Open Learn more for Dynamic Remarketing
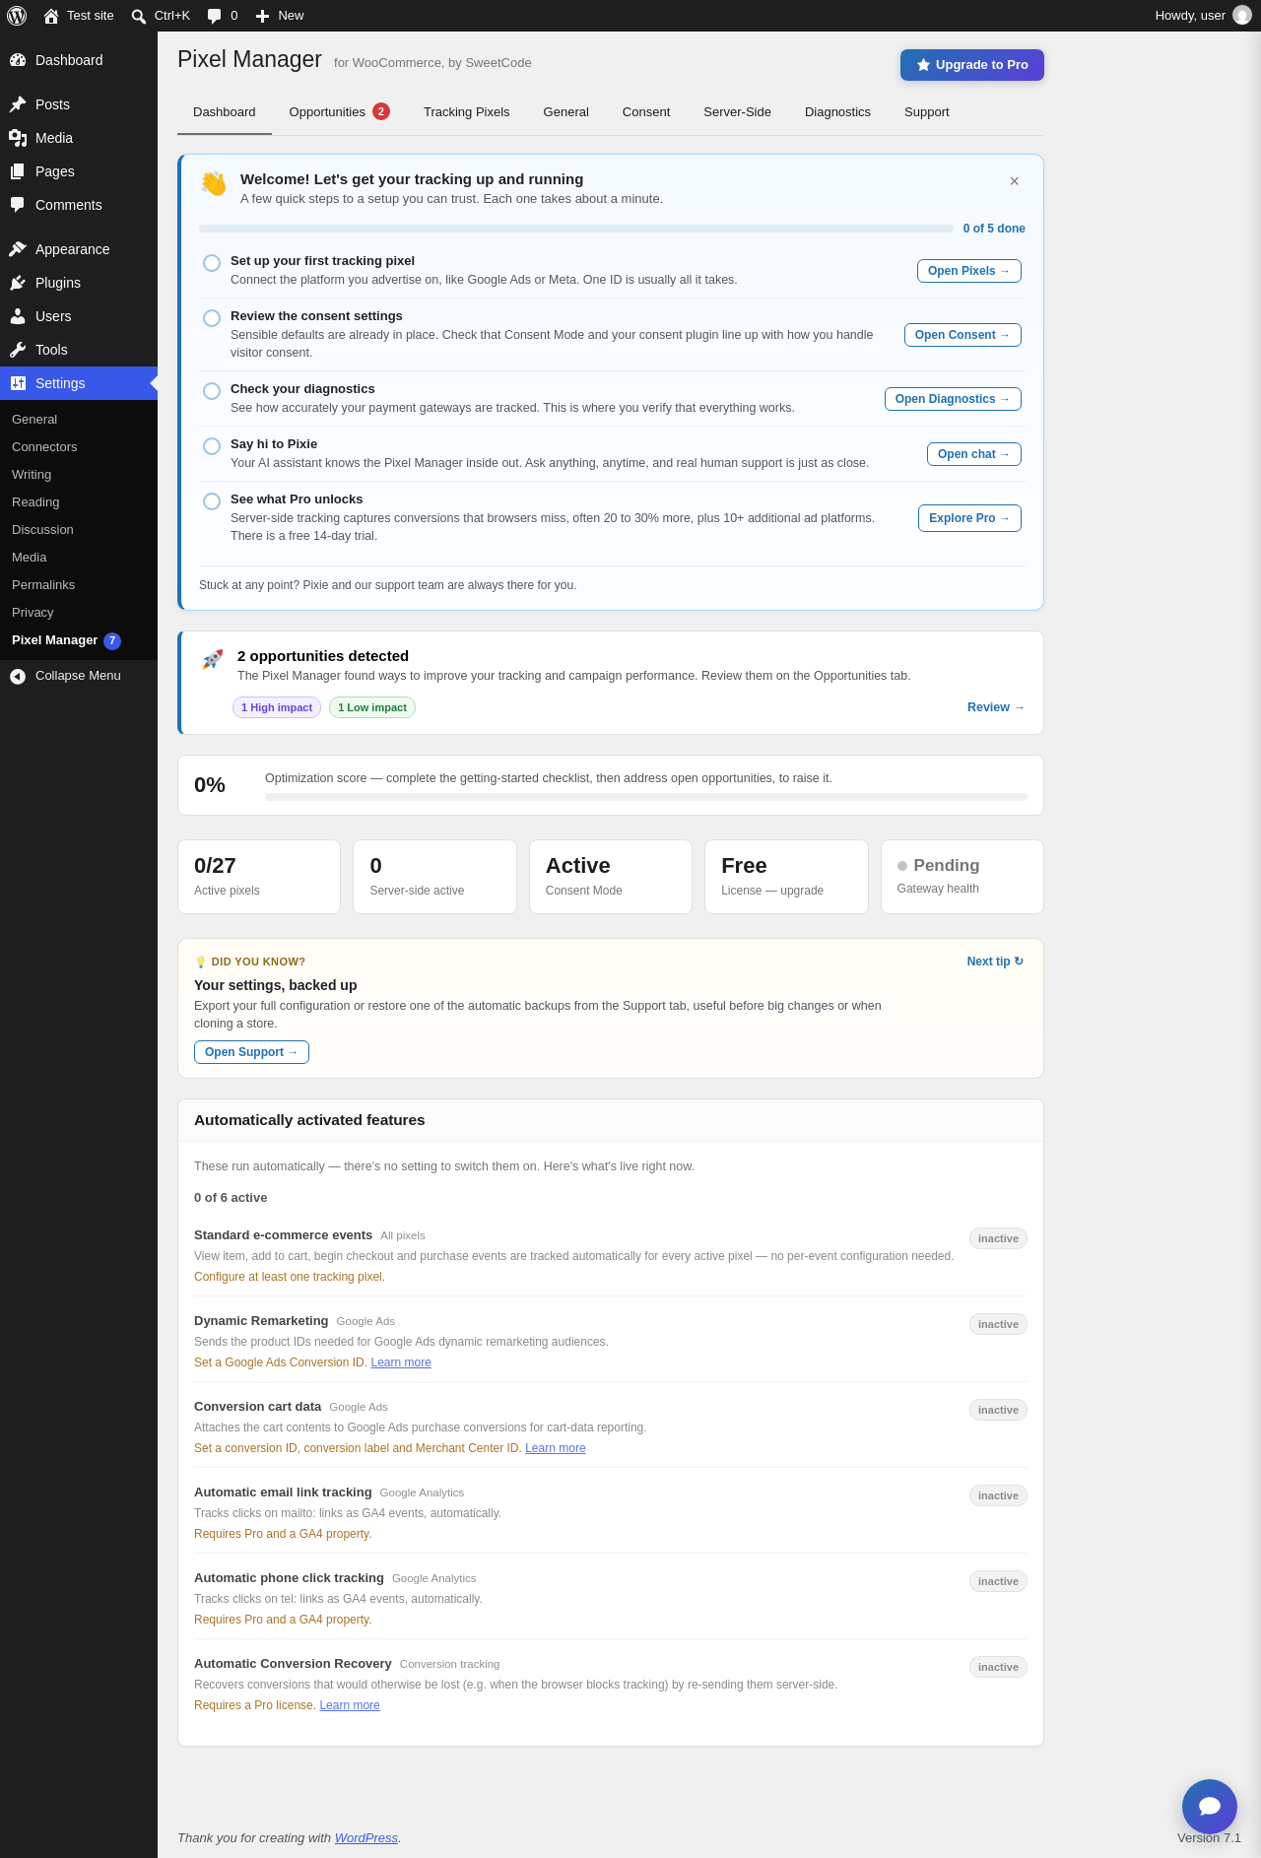The width and height of the screenshot is (1261, 1858). pyautogui.click(x=401, y=1362)
